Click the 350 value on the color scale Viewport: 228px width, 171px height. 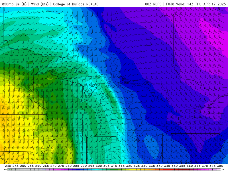click(174, 166)
